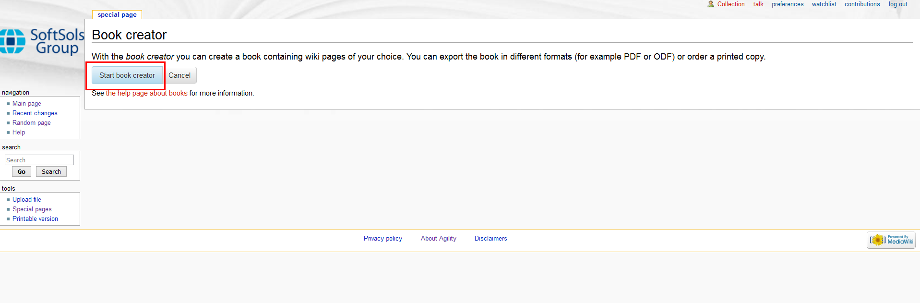Click the user icon beside Collection

coord(710,4)
